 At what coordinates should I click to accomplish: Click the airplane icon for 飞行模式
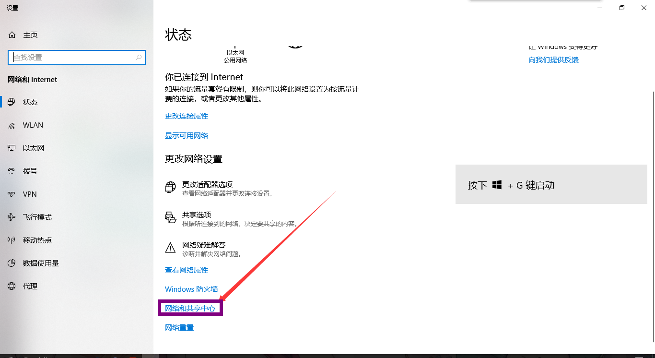point(12,217)
